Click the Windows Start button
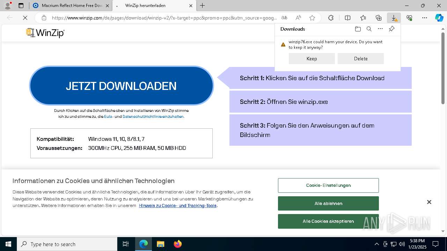The height and width of the screenshot is (251, 447). pyautogui.click(x=8, y=244)
